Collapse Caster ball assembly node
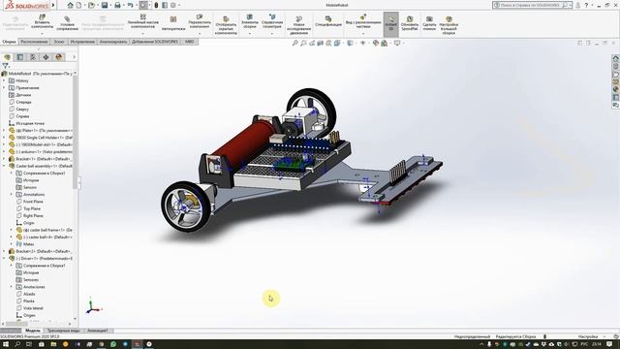 pyautogui.click(x=4, y=166)
